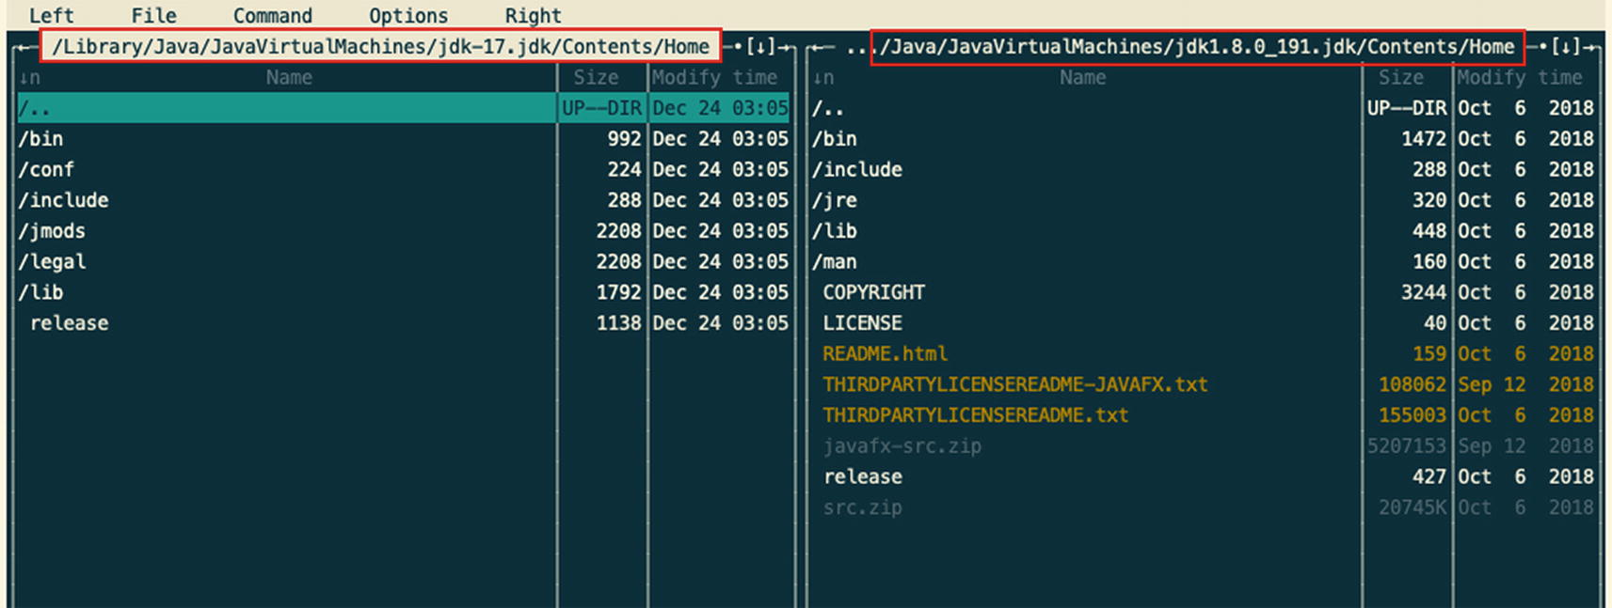Viewport: 1612px width, 608px height.
Task: Open the Options menu
Action: coord(408,15)
